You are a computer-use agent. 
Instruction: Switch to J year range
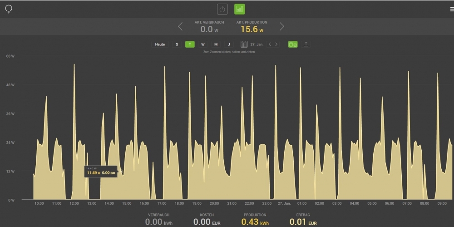(x=229, y=44)
